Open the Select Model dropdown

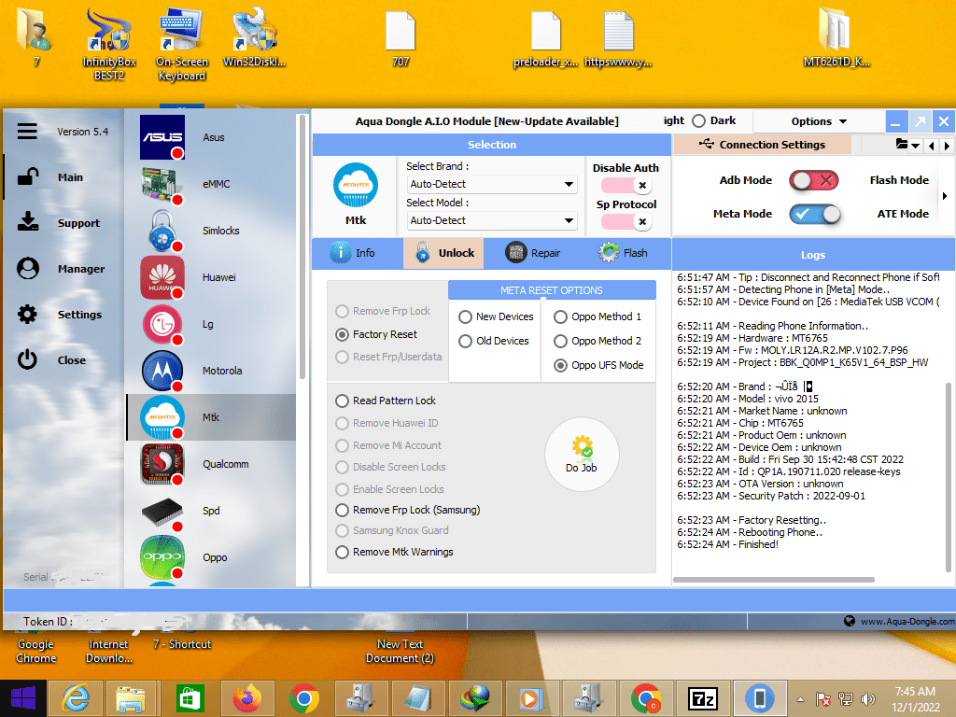[x=491, y=220]
